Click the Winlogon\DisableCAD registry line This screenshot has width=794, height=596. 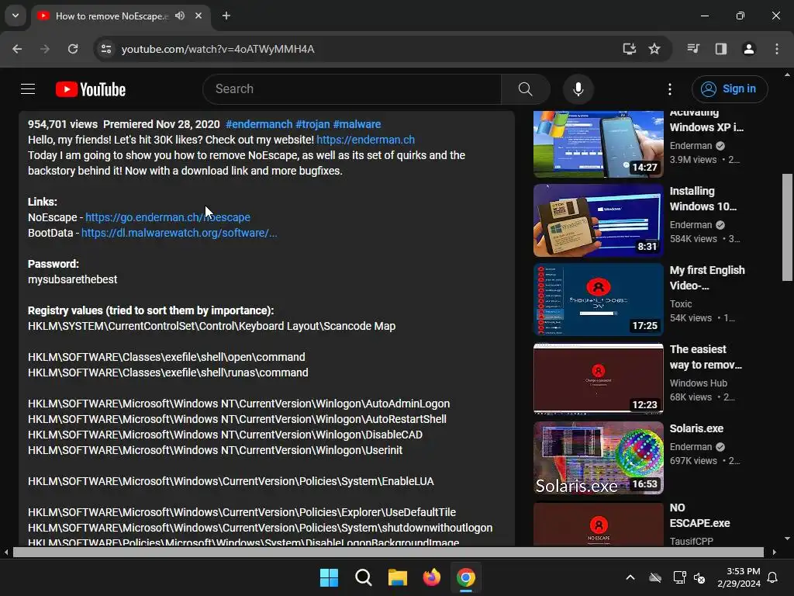tap(226, 435)
